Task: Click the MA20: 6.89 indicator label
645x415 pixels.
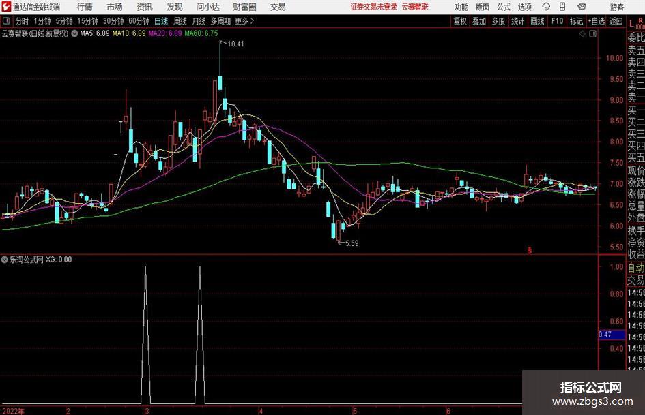Action: click(165, 33)
